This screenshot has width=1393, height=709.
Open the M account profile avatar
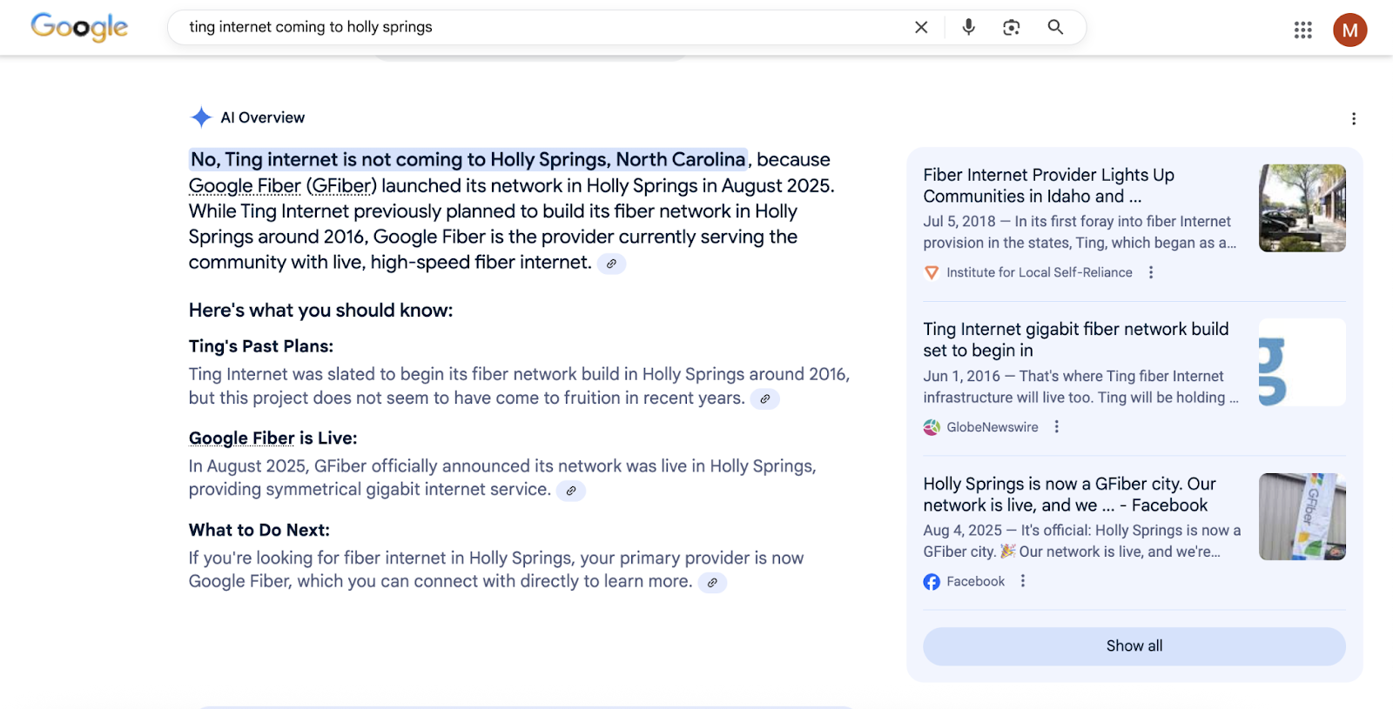(1349, 30)
